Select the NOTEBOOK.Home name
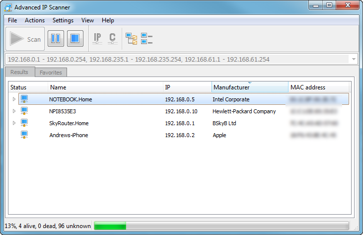 point(71,99)
